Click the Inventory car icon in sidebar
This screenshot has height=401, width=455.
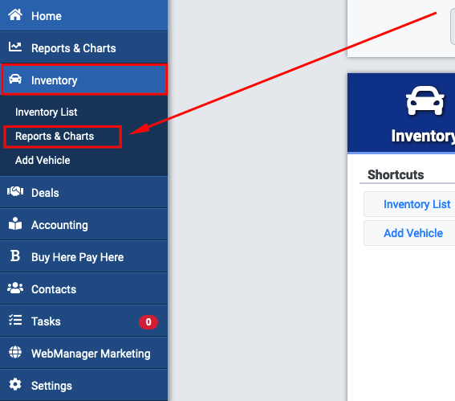click(x=15, y=79)
